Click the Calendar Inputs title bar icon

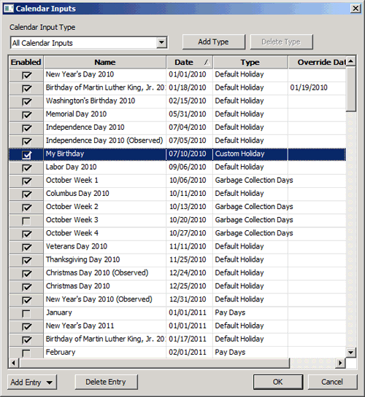9,8
